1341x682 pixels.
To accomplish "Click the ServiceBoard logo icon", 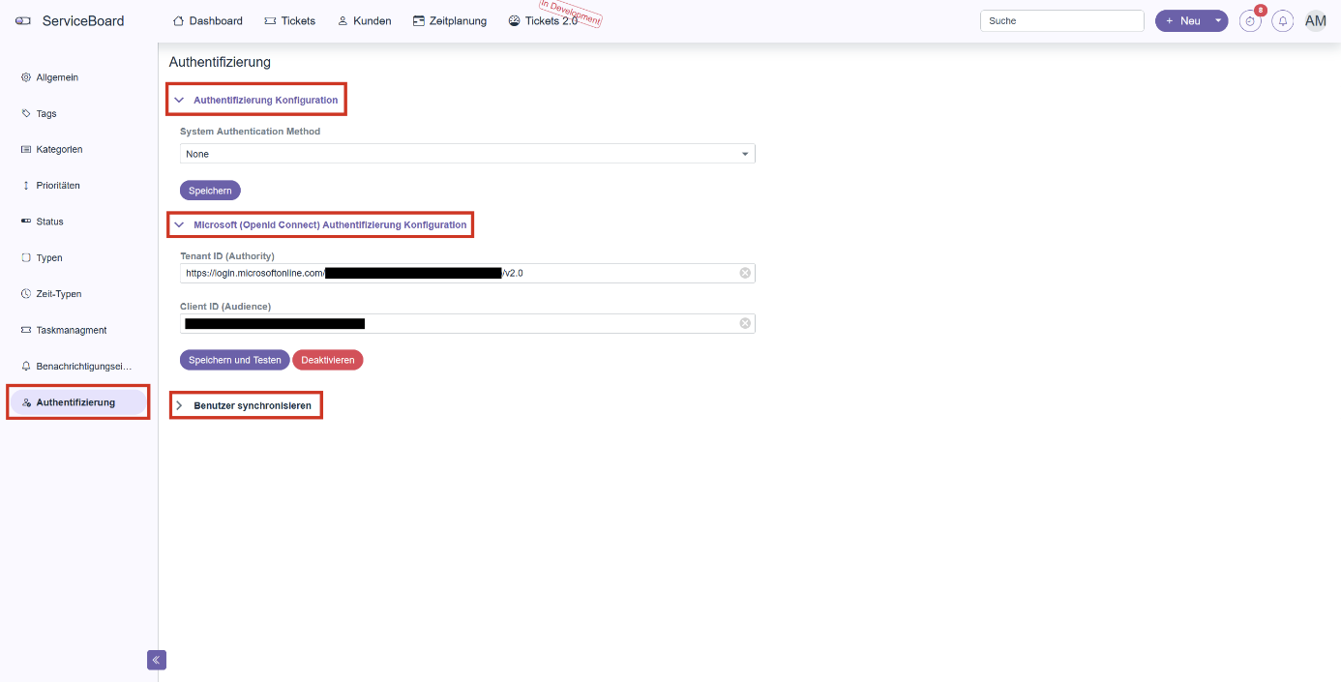I will coord(23,21).
